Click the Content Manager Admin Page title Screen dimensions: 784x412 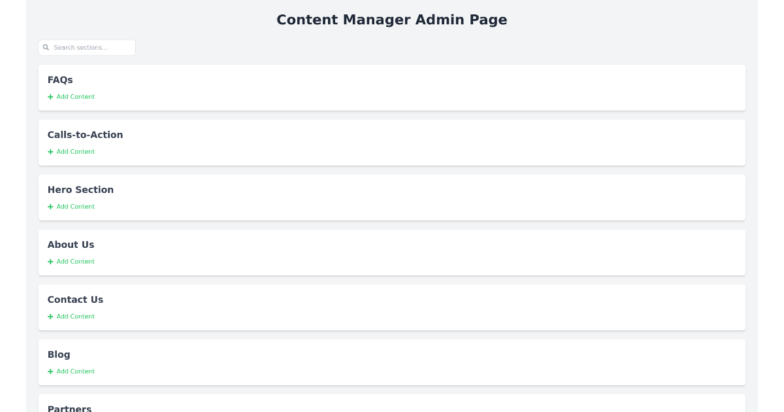(x=392, y=20)
